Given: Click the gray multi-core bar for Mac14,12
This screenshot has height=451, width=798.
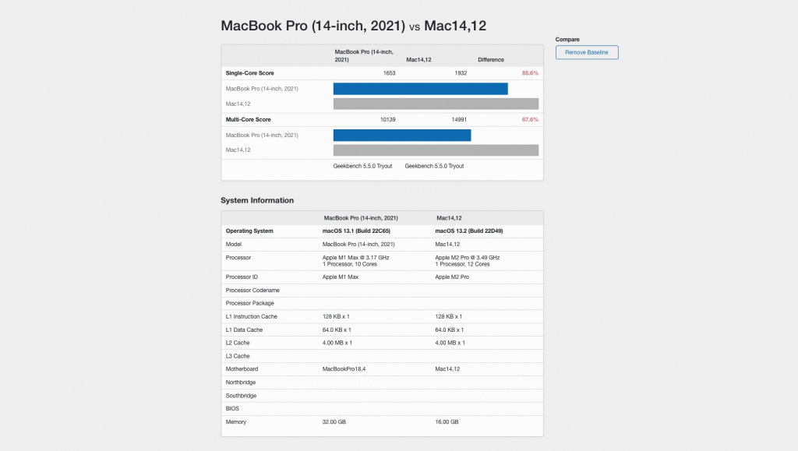Looking at the screenshot, I should [x=436, y=150].
